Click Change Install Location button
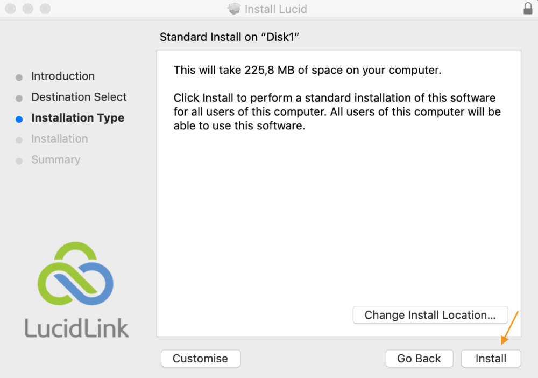 click(430, 315)
